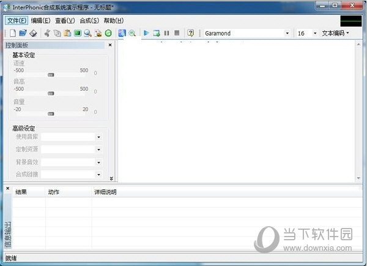Click the text area scrollbar up arrow
The image size is (367, 266).
[x=358, y=44]
